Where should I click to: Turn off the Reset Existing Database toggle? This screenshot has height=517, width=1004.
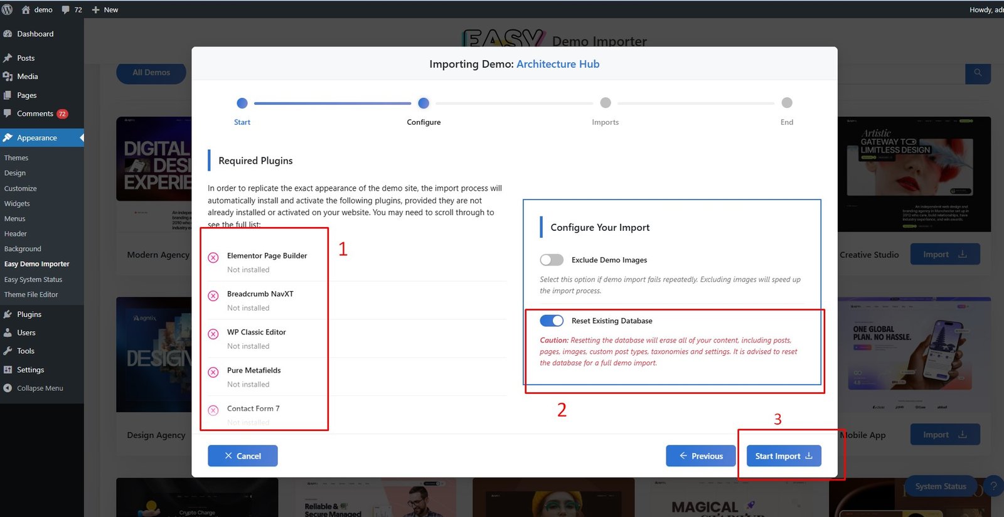552,321
